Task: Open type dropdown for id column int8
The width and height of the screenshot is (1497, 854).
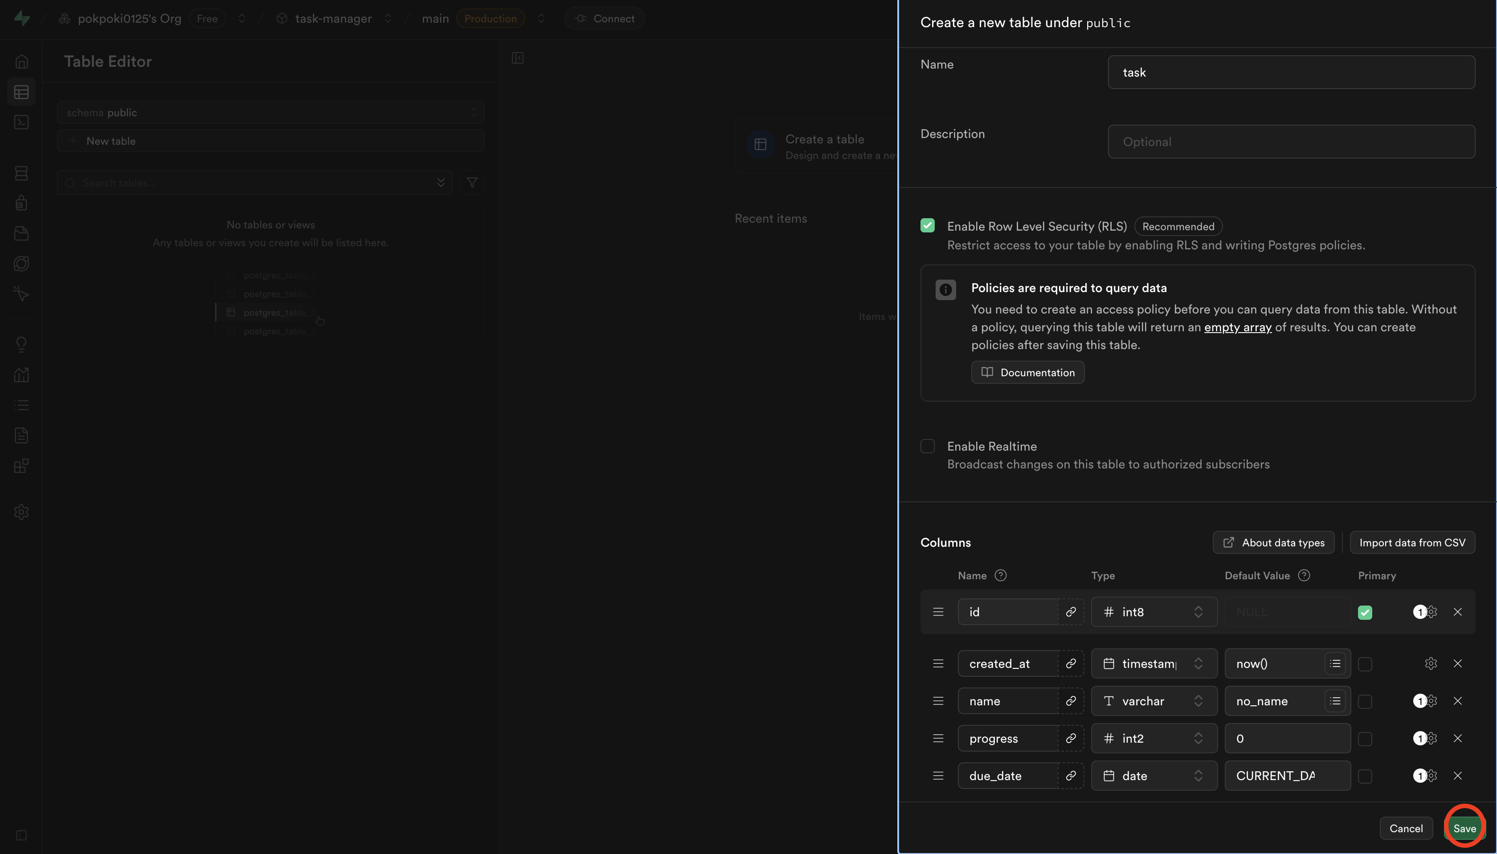Action: point(1153,612)
